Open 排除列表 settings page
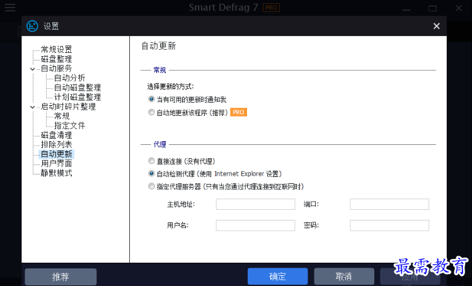This screenshot has height=286, width=472. [56, 144]
